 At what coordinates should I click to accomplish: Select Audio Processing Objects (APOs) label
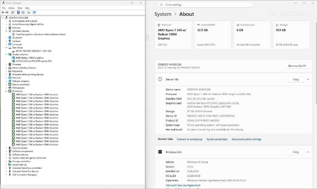[28, 24]
